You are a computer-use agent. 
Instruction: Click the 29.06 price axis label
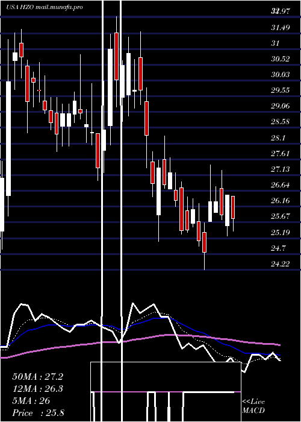(x=281, y=106)
